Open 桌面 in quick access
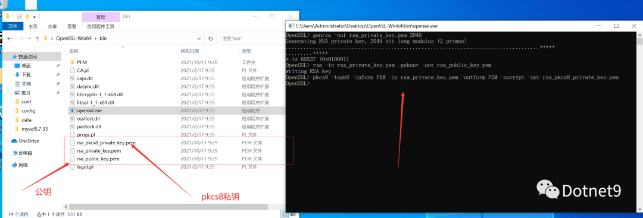This screenshot has height=218, width=643. (x=26, y=66)
